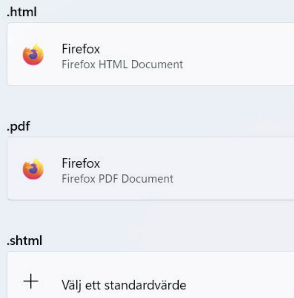Click the .pdf file extension heading
The height and width of the screenshot is (298, 294).
click(x=18, y=126)
